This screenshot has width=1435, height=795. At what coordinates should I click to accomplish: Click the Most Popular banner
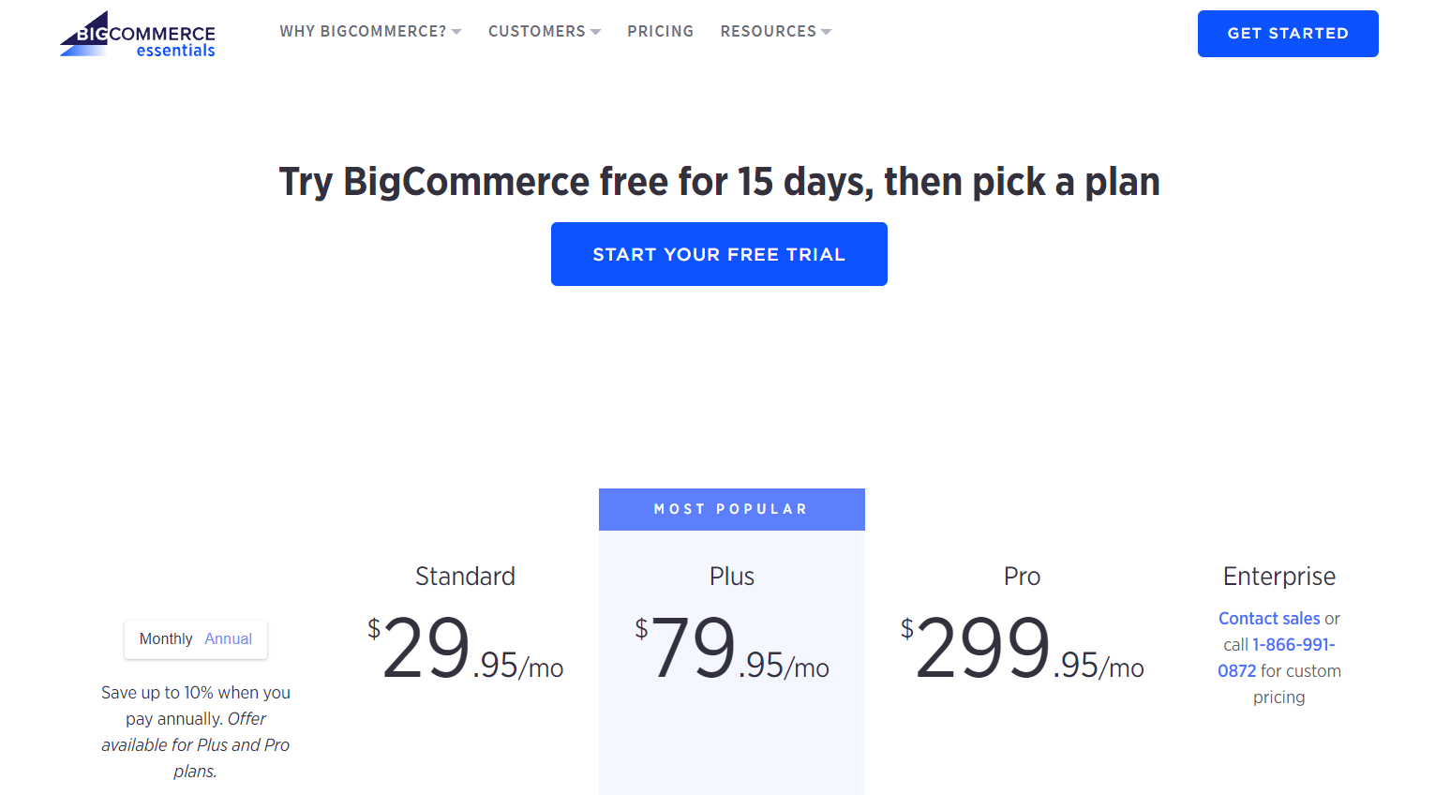click(732, 509)
